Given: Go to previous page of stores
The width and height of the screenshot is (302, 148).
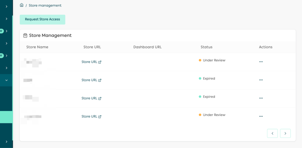Looking at the screenshot, I should [x=272, y=133].
